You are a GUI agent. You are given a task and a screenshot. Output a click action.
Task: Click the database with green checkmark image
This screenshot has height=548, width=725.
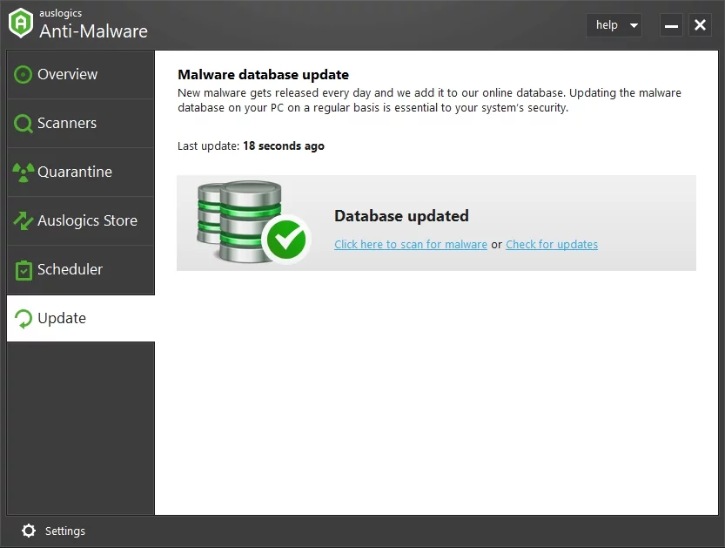pos(252,222)
